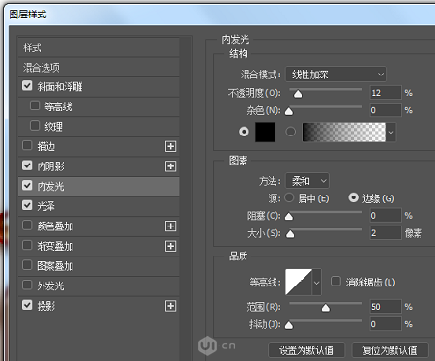This screenshot has width=435, height=361.
Task: Select the 斜面和浮雕 effect row
Action: 99,87
